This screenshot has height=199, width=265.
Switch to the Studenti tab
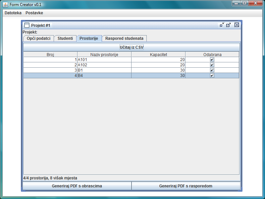(65, 38)
